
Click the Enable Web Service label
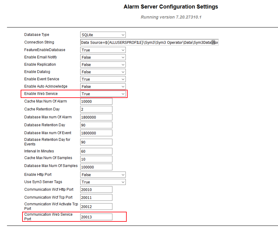pyautogui.click(x=41, y=93)
